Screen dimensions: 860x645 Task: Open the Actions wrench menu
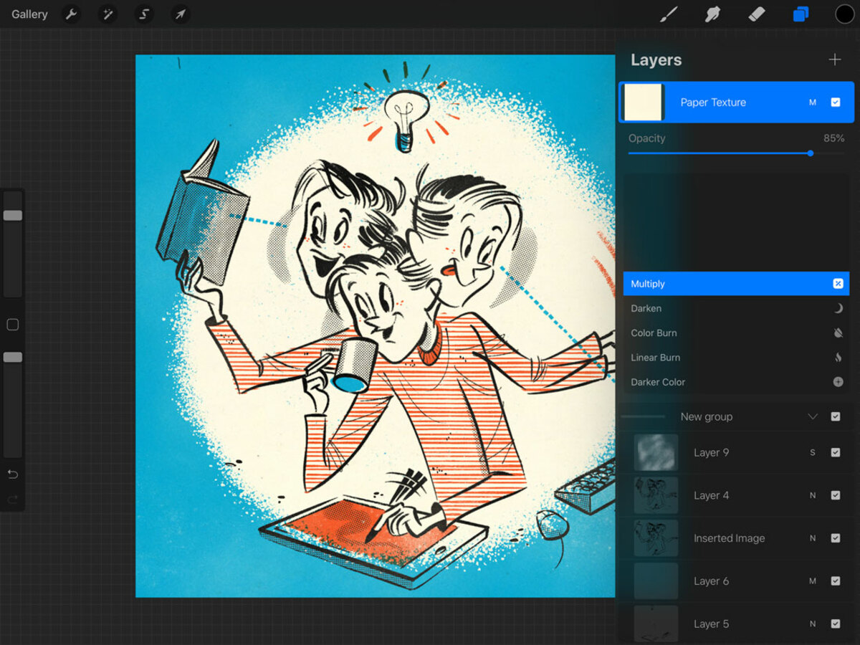tap(71, 14)
